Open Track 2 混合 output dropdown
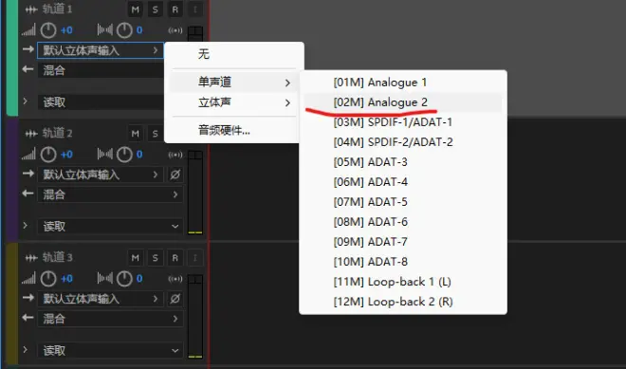 click(110, 194)
